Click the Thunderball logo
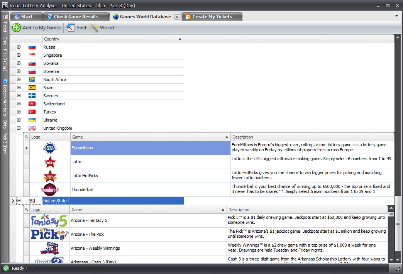The image size is (403, 274). pos(50,190)
